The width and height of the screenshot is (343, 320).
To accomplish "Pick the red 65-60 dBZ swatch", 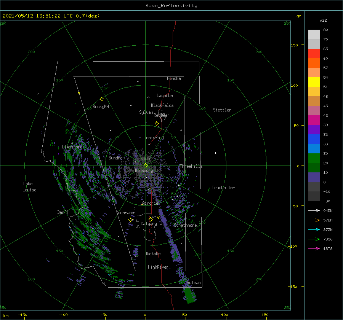I will pyautogui.click(x=314, y=54).
